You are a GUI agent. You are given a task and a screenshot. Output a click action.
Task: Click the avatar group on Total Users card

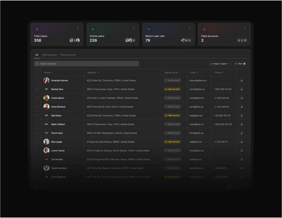coord(75,40)
